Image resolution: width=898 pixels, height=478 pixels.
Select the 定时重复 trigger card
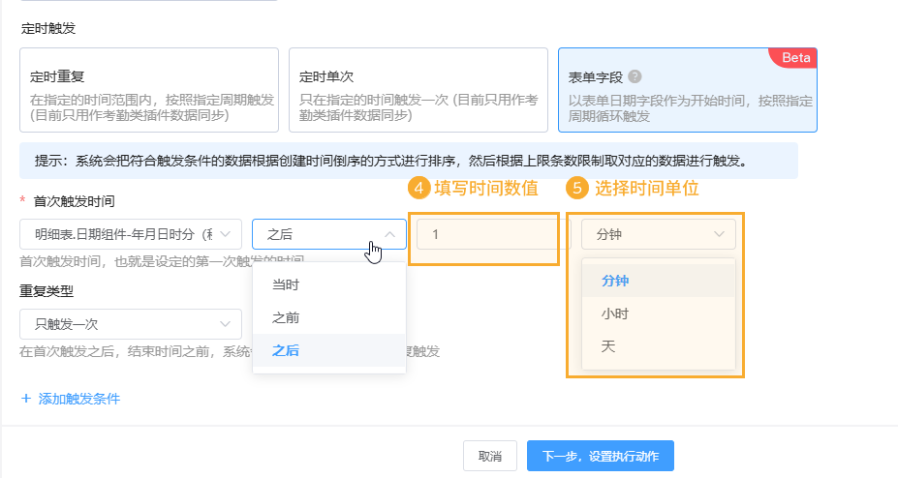(x=148, y=90)
